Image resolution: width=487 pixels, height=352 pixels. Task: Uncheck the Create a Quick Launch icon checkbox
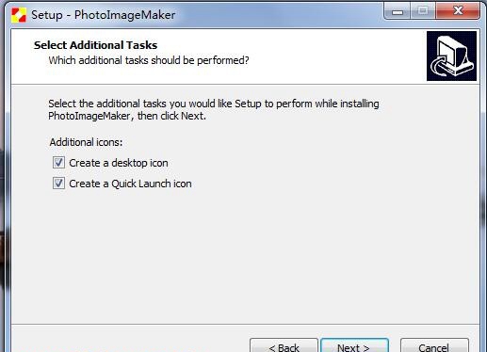[x=58, y=184]
